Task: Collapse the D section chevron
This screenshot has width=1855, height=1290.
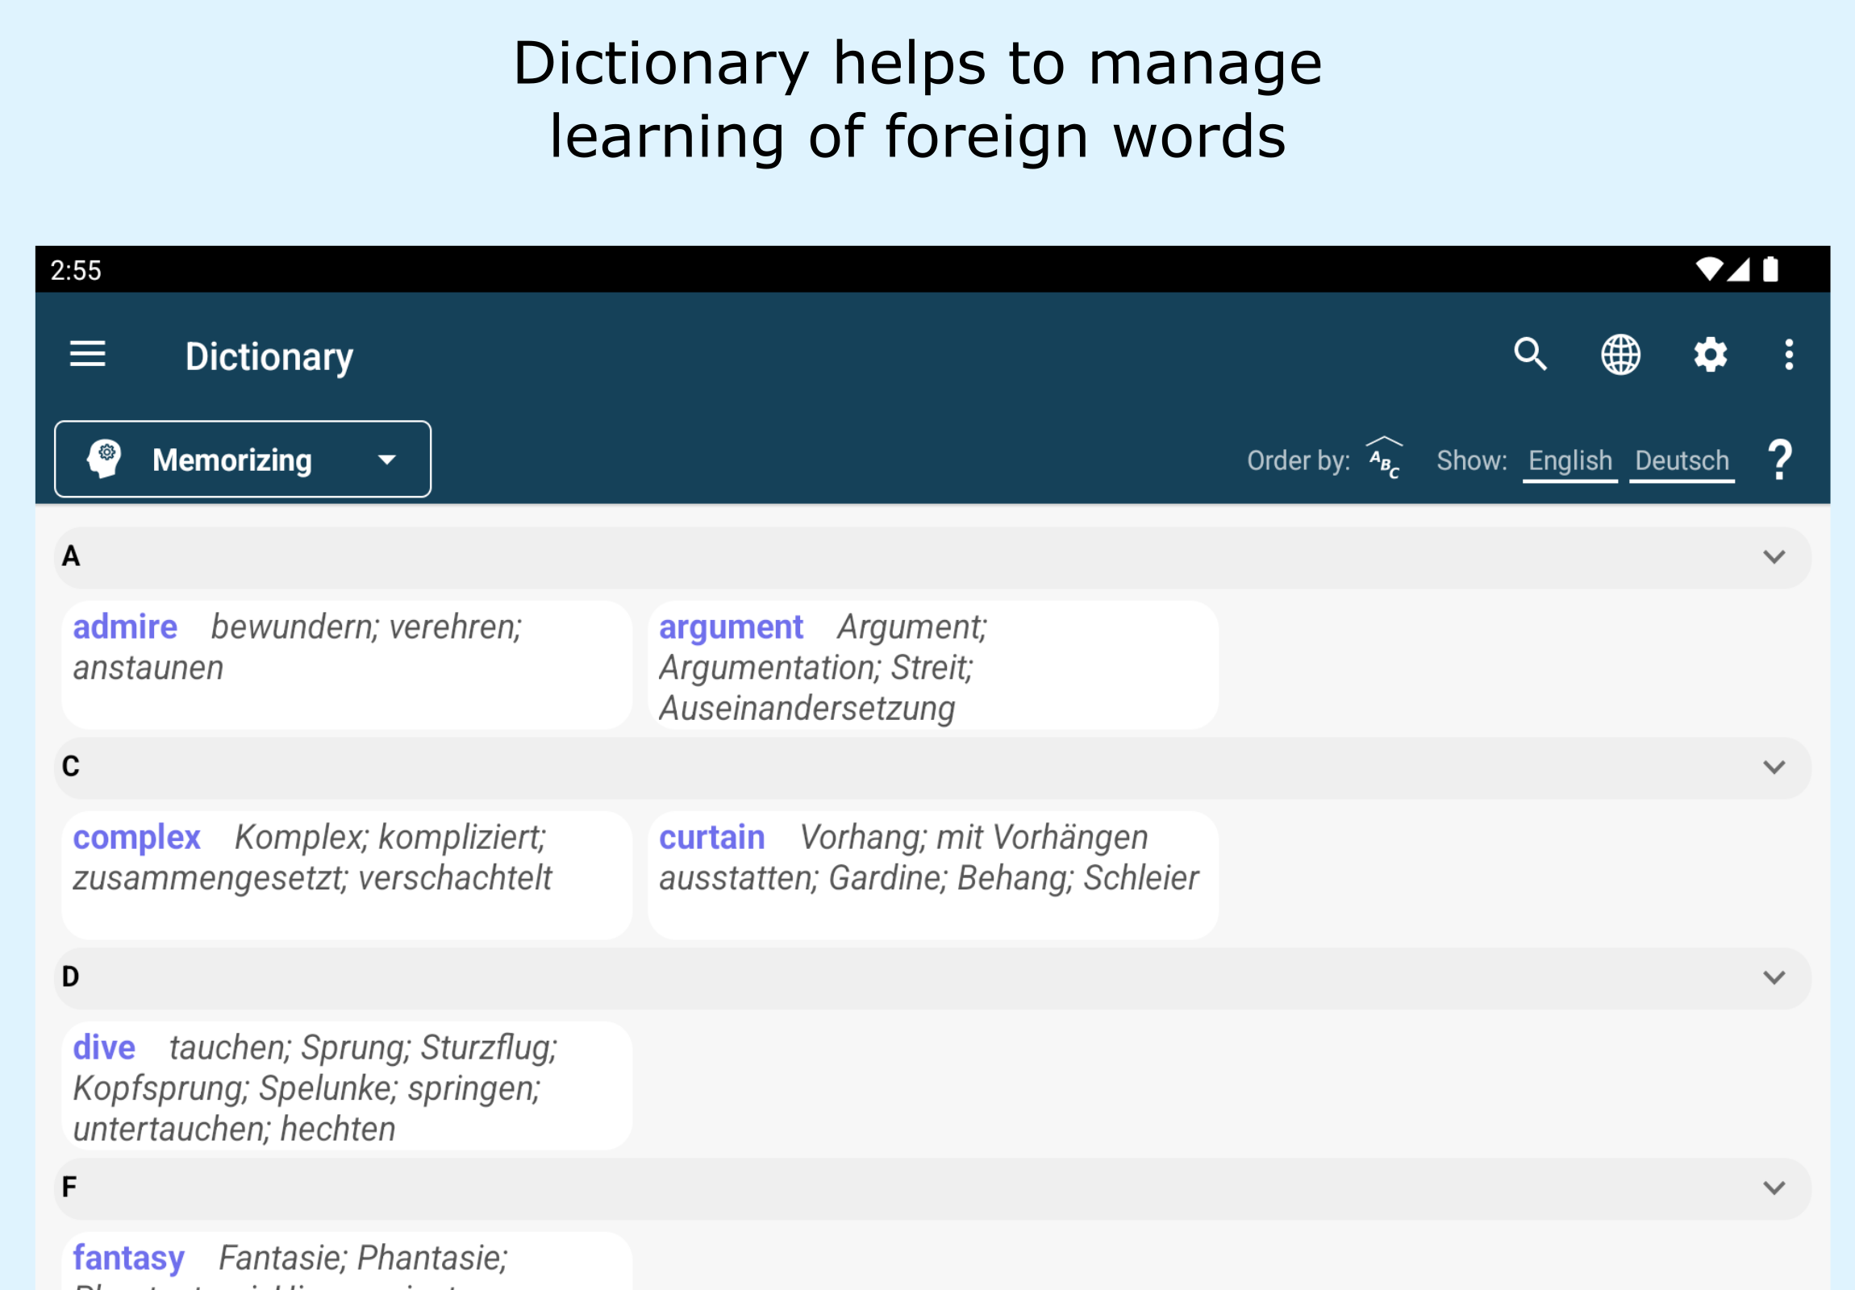Action: pos(1774,978)
